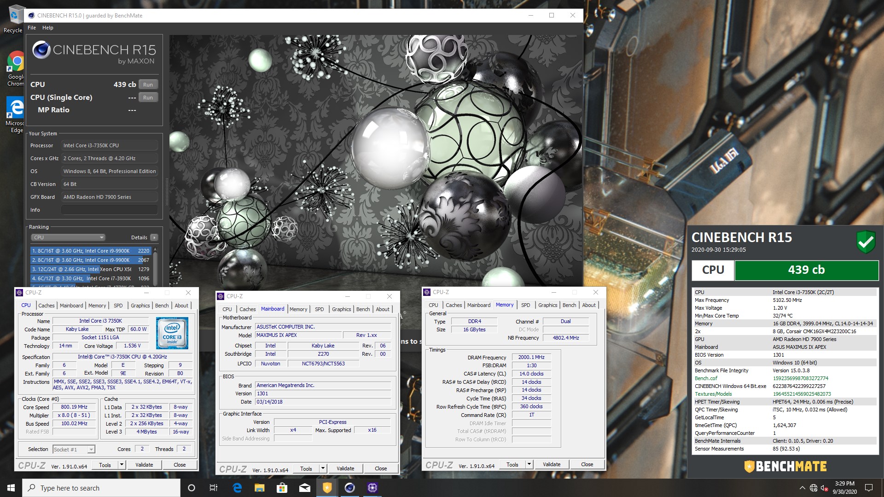This screenshot has width=884, height=497.
Task: Click the muted volume tray icon
Action: [825, 488]
